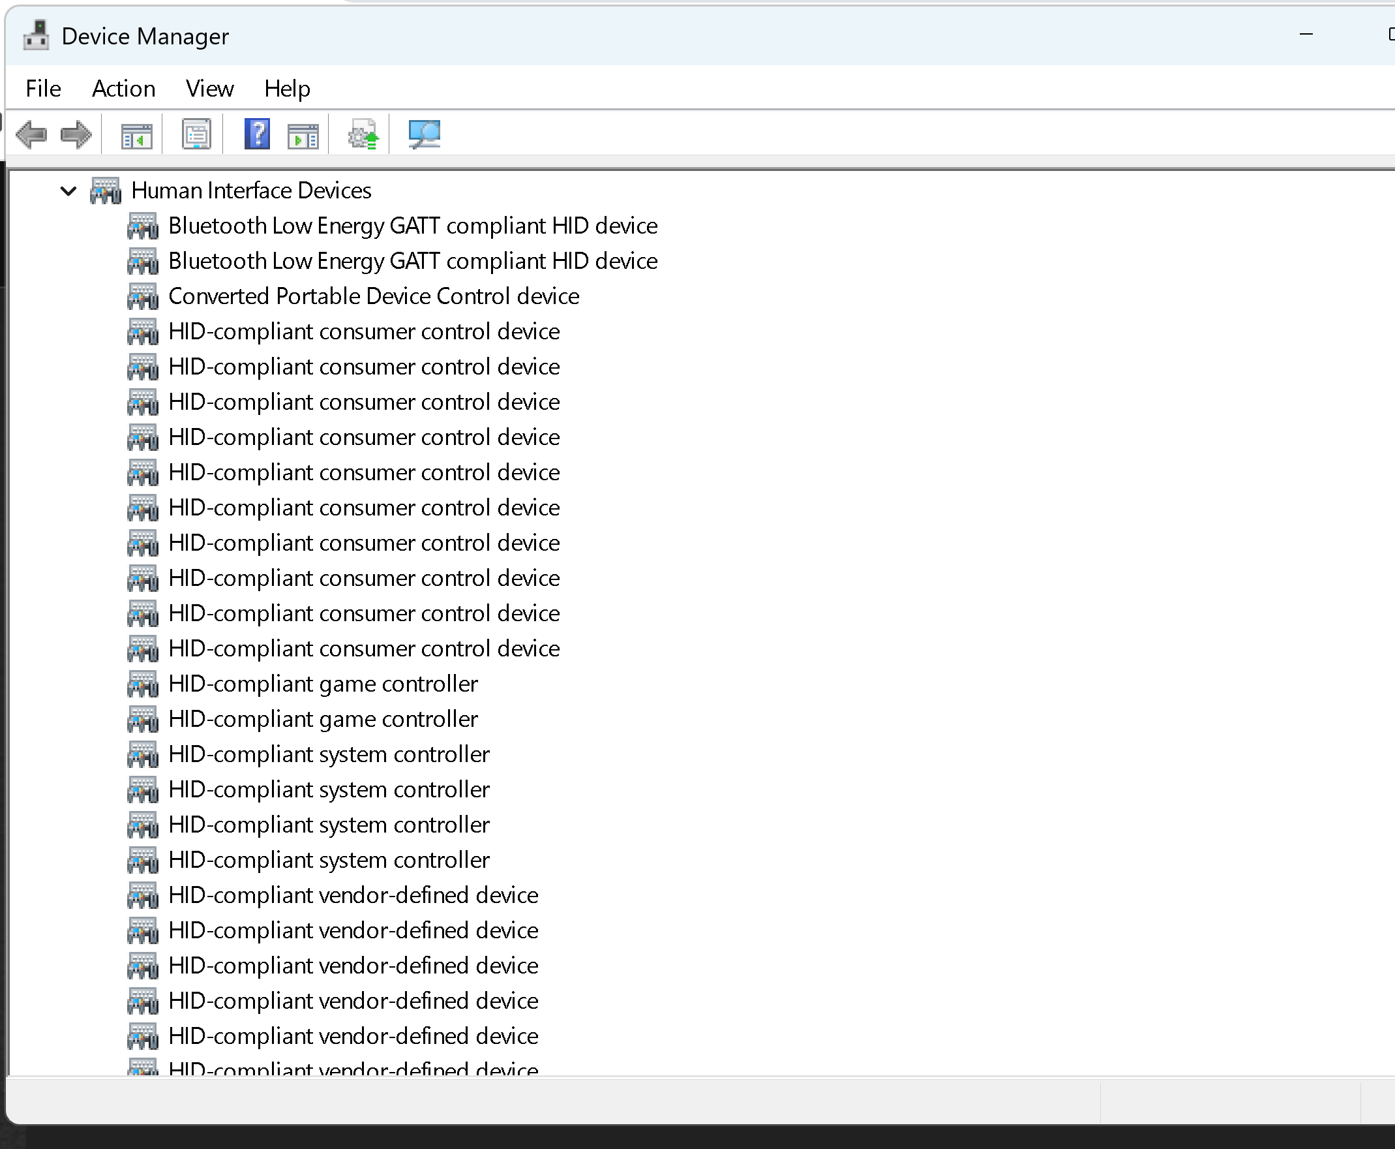
Task: Open the Properties toolbar icon
Action: pos(196,135)
